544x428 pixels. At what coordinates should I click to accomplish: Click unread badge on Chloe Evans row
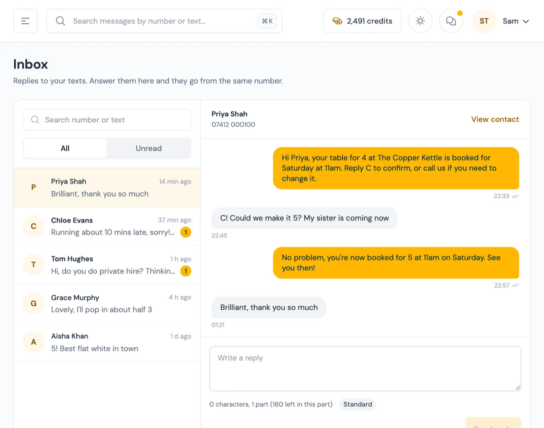click(x=185, y=232)
